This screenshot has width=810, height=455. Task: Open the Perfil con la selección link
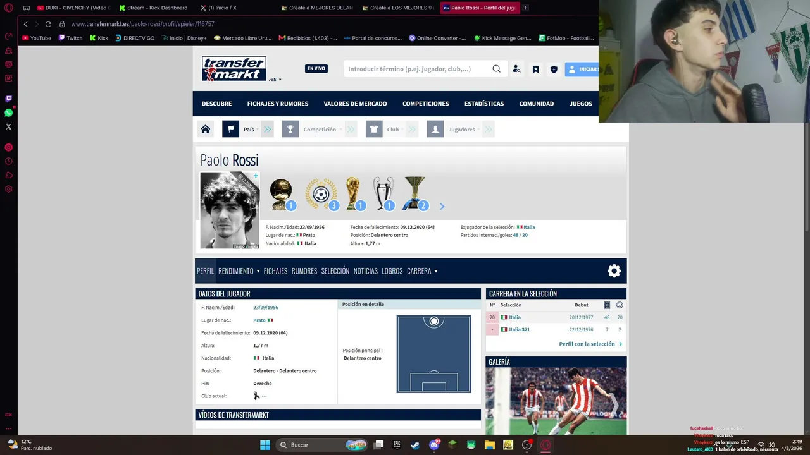coord(590,344)
